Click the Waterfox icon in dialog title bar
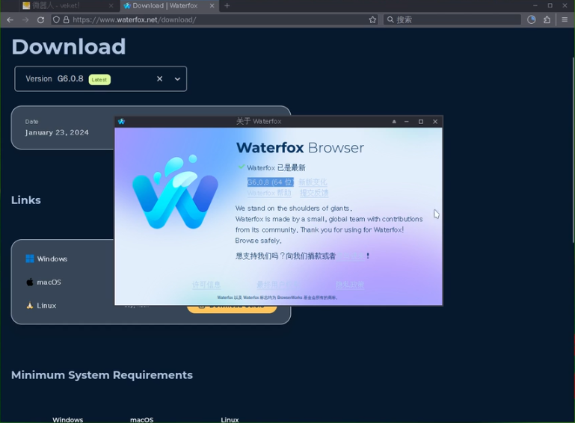575x423 pixels. (121, 121)
